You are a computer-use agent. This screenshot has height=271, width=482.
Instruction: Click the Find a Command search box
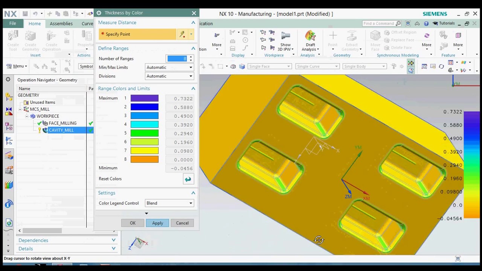(382, 23)
